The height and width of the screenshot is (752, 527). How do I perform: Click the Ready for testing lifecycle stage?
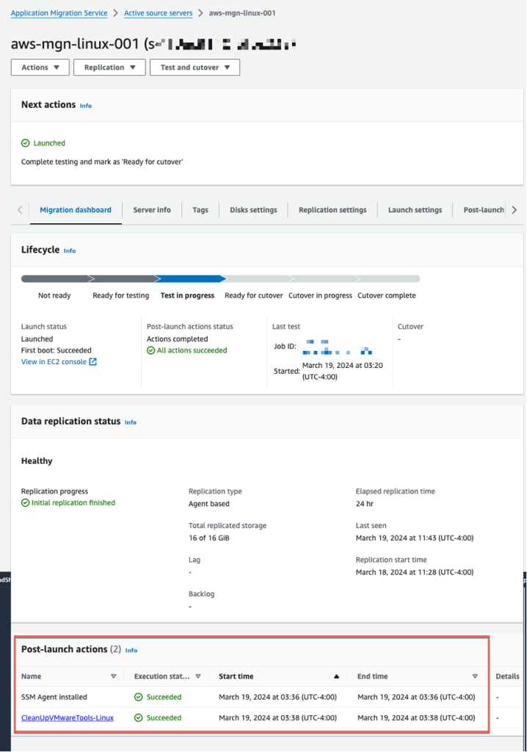pos(121,295)
